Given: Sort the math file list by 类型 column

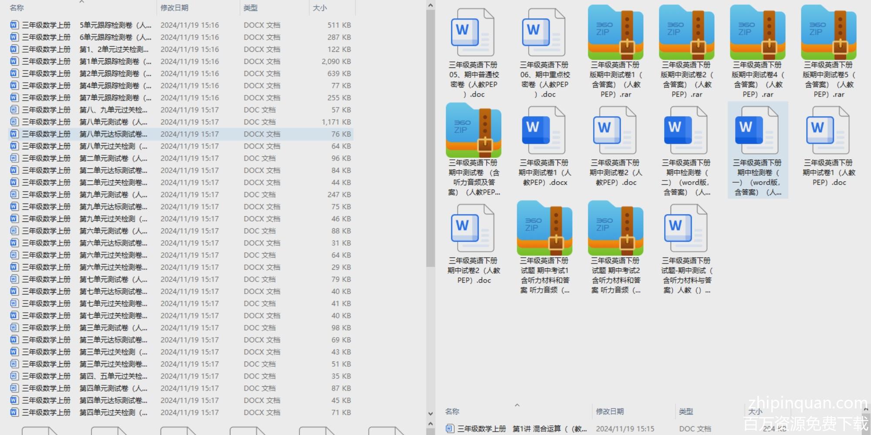Looking at the screenshot, I should pyautogui.click(x=250, y=8).
